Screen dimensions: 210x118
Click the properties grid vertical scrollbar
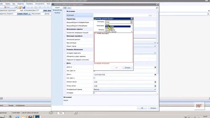point(157,43)
